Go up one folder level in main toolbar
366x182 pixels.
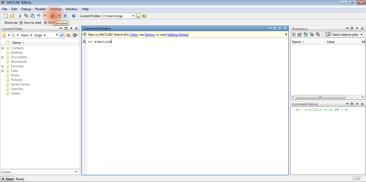(x=144, y=16)
